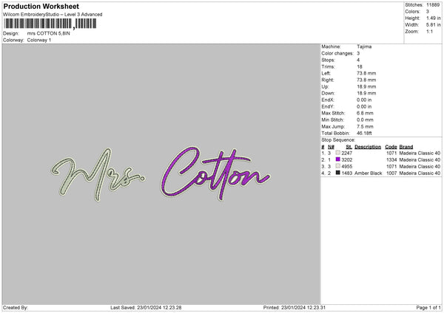Click the Stop Sequence label
Viewport: 444px width, 313px height.
click(x=338, y=140)
